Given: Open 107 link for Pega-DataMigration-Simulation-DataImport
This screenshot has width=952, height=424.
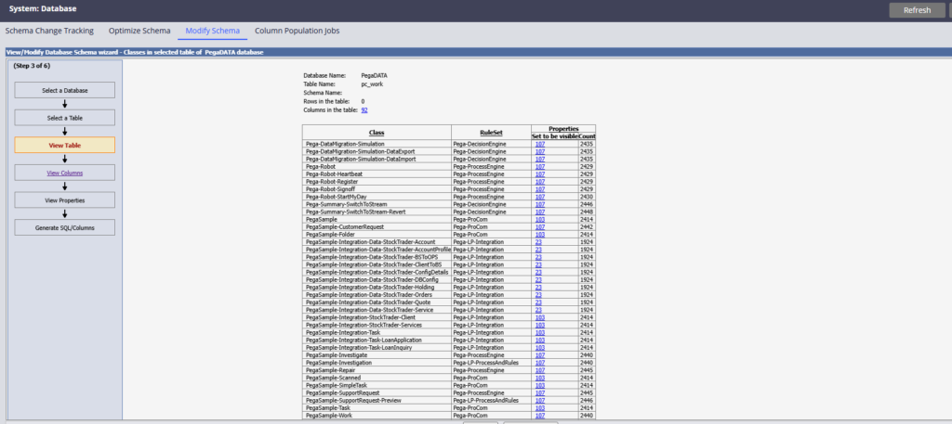Looking at the screenshot, I should pos(540,159).
